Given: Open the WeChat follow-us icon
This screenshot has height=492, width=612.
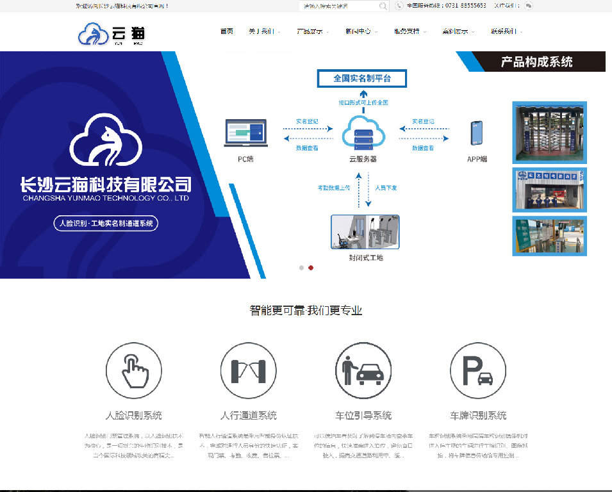Looking at the screenshot, I should click(x=529, y=6).
